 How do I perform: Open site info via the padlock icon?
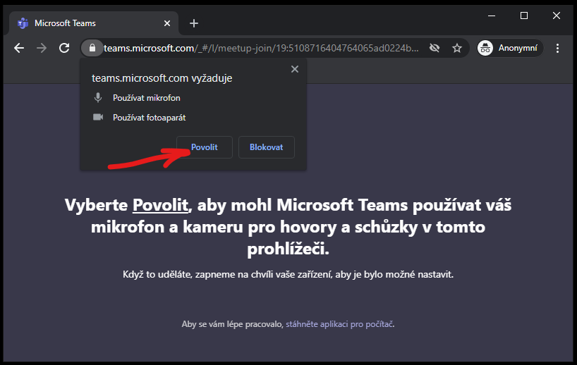92,48
